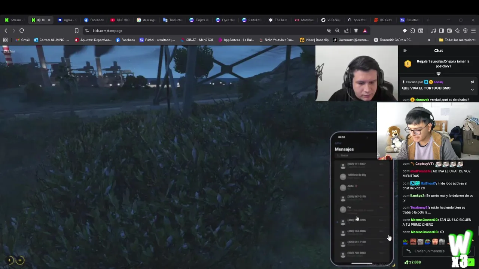The width and height of the screenshot is (479, 269).
Task: Open the Gmail bookmark
Action: pyautogui.click(x=22, y=40)
